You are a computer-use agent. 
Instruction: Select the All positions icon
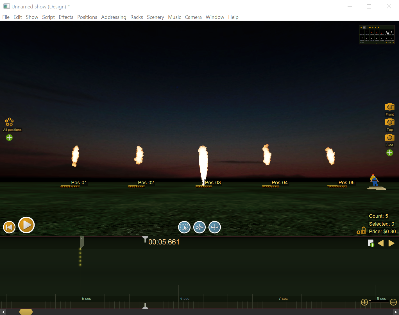click(x=9, y=122)
